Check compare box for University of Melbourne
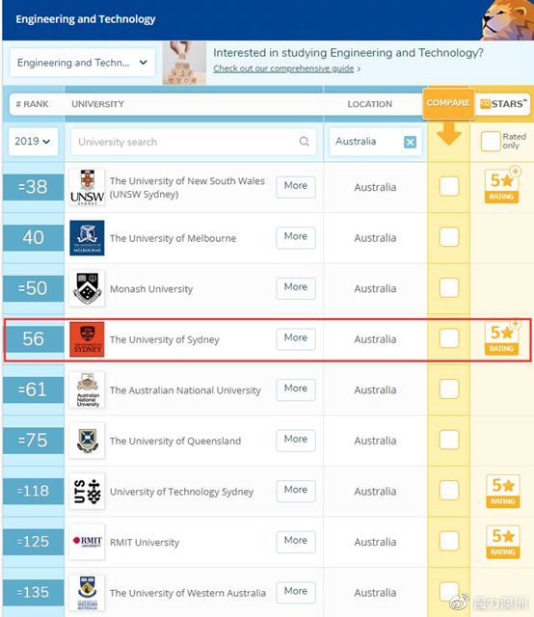This screenshot has height=617, width=534. [448, 237]
